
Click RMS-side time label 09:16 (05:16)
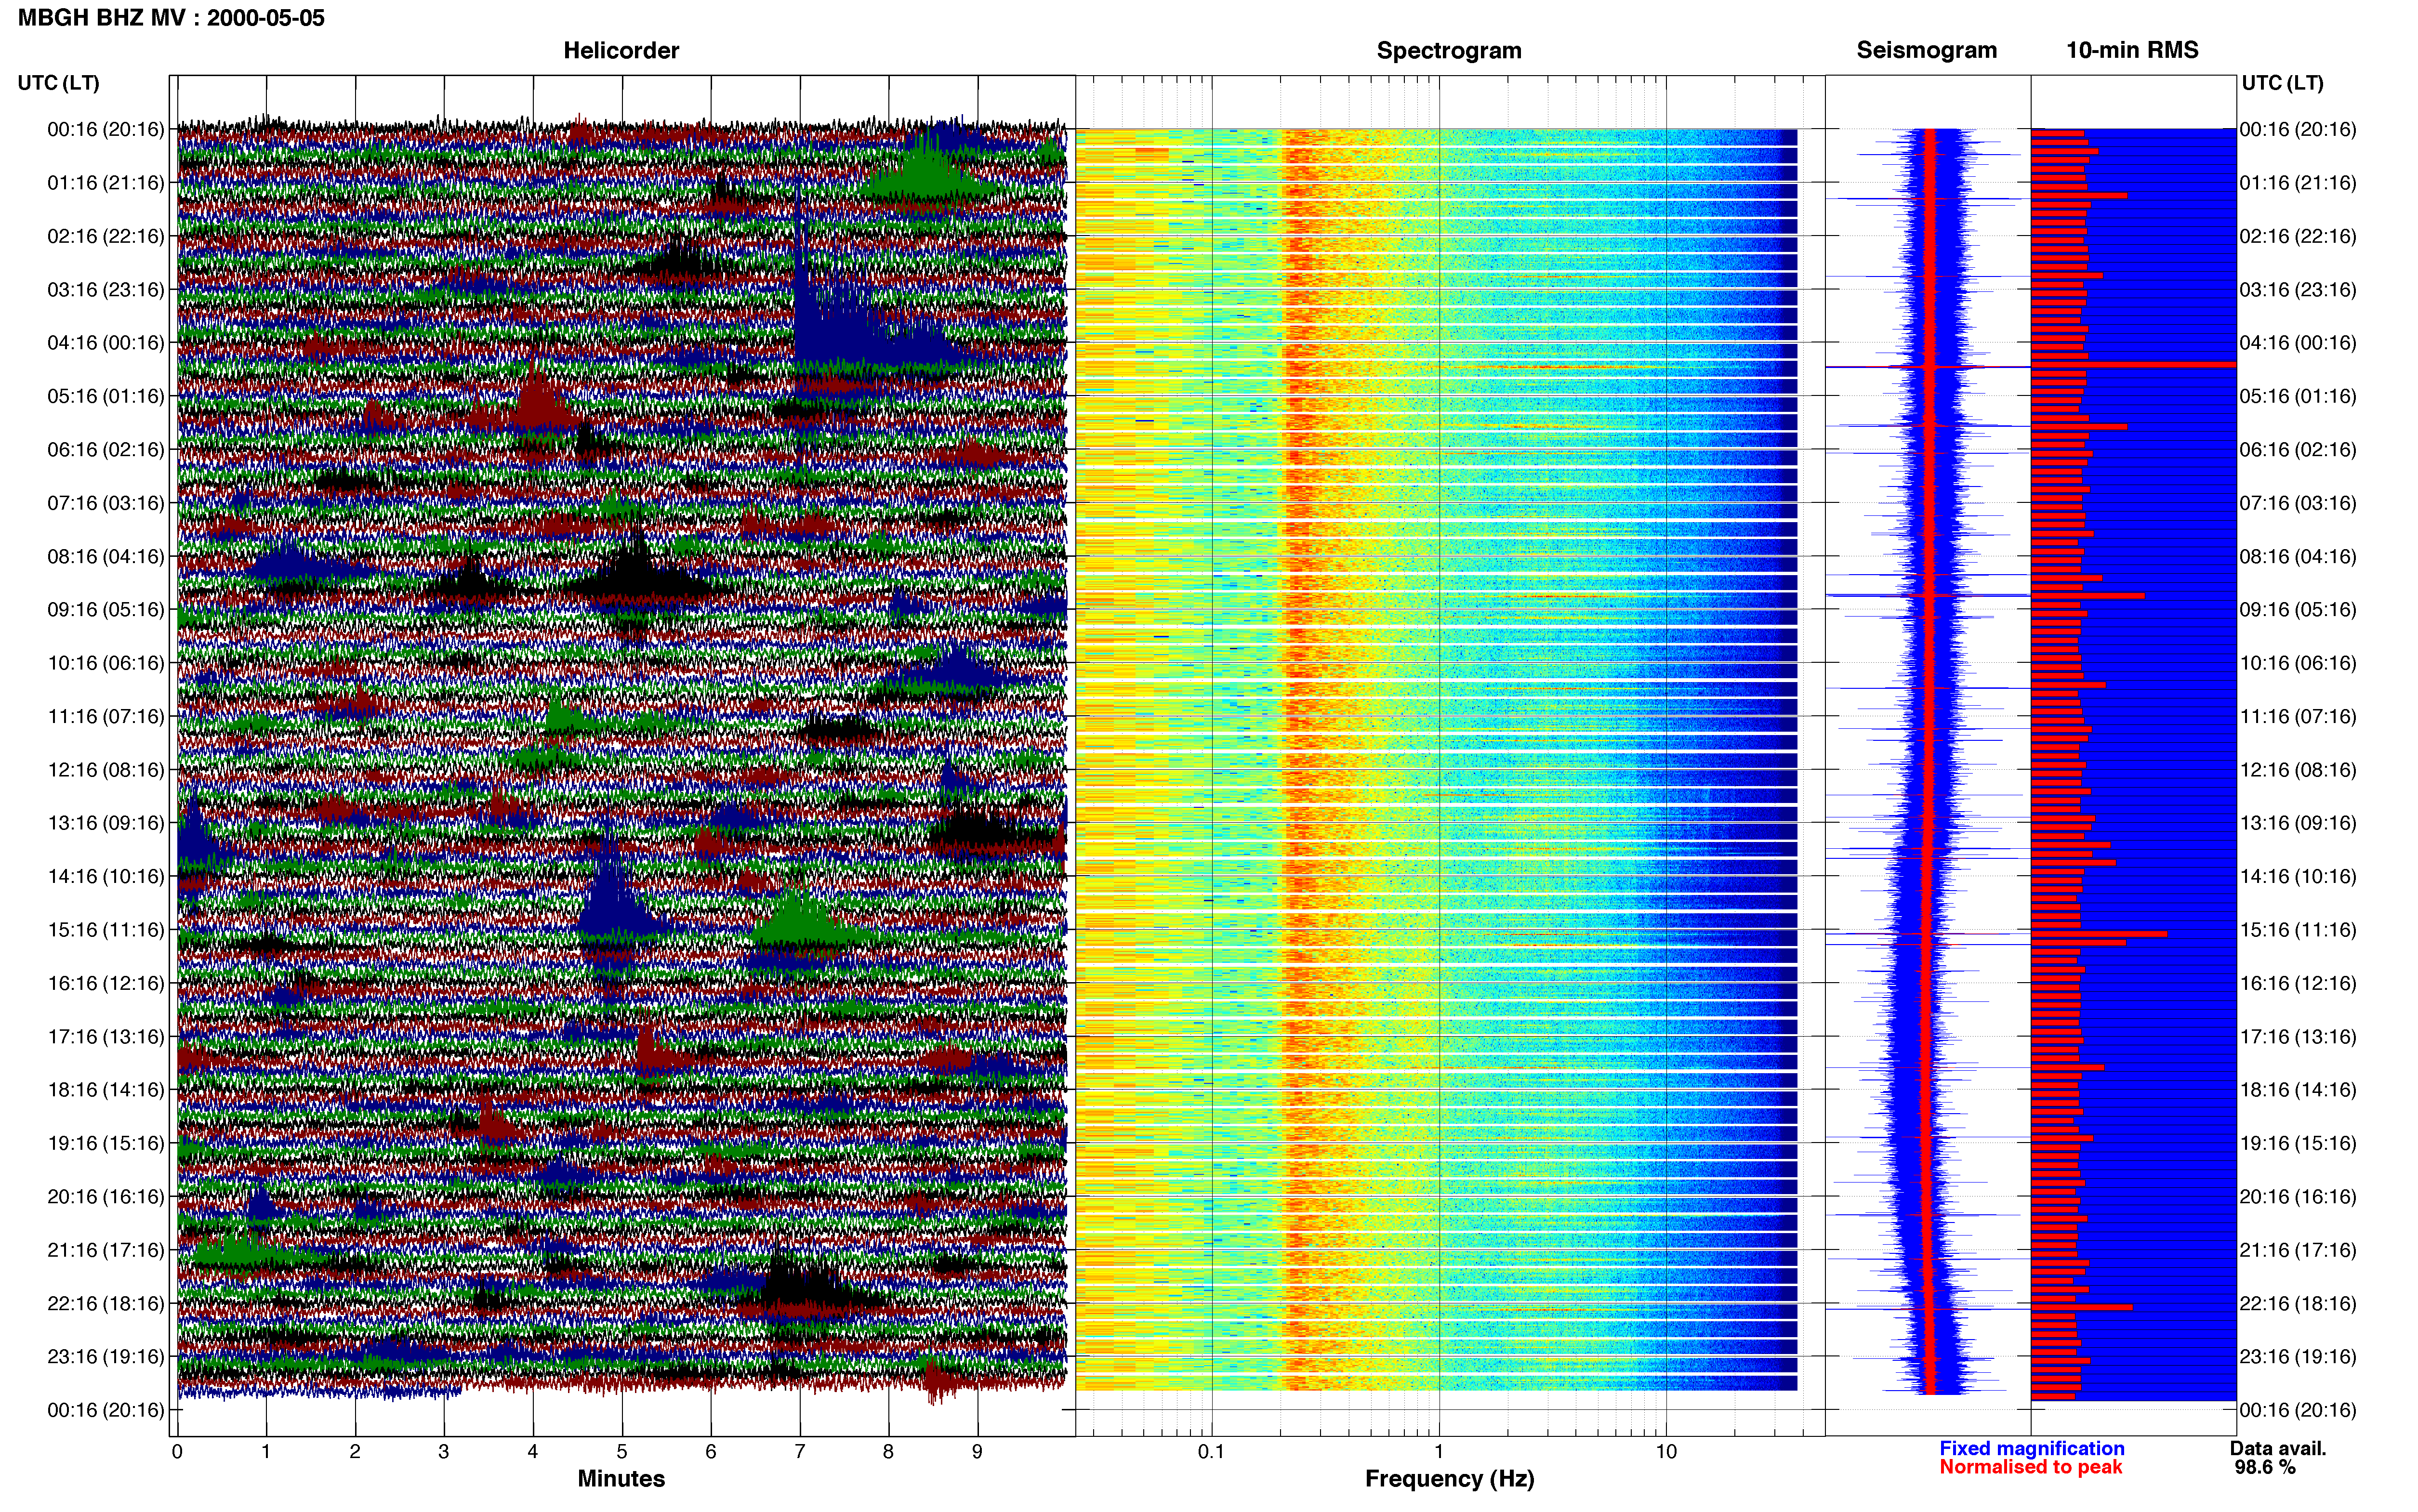2298,610
